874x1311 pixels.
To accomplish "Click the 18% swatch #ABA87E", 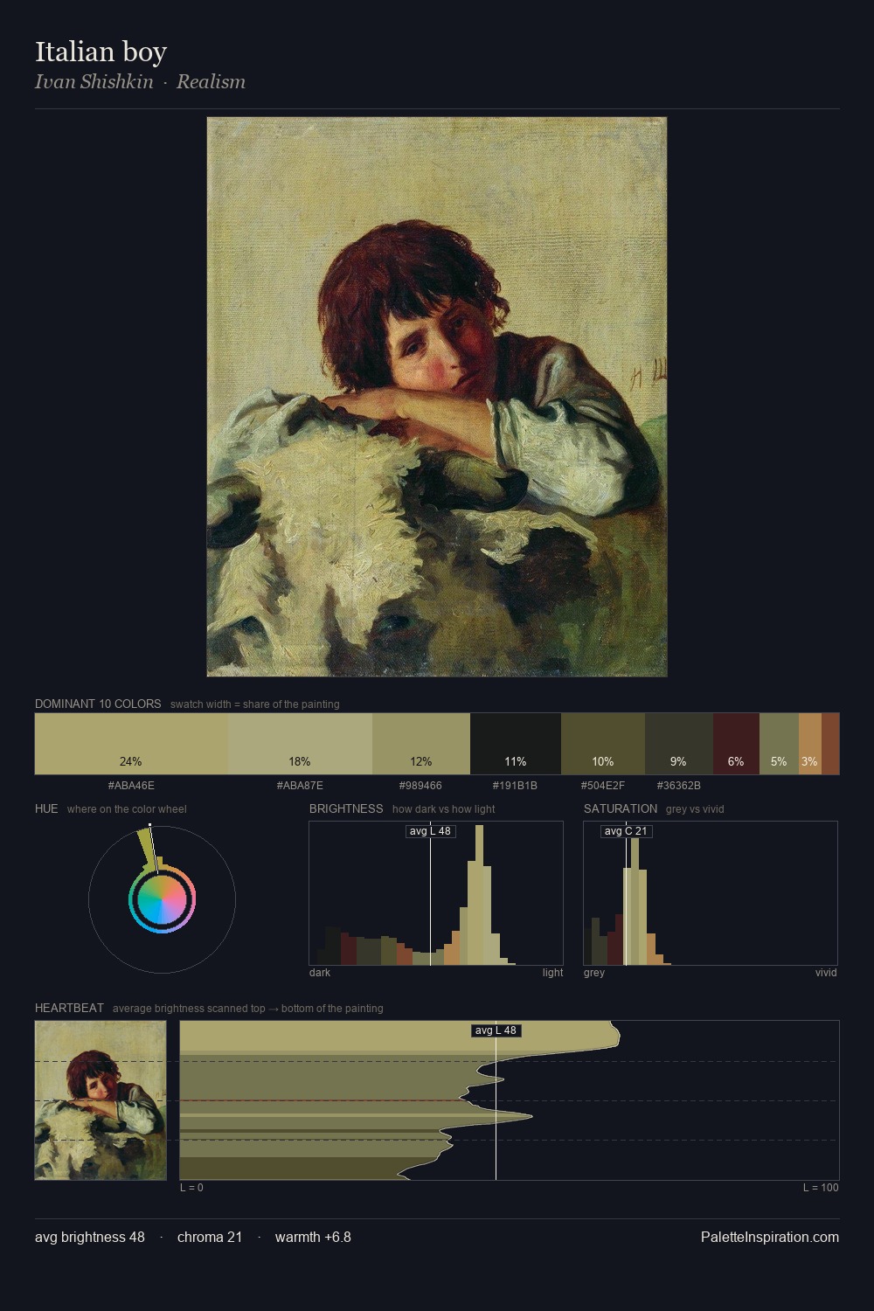I will (x=300, y=744).
